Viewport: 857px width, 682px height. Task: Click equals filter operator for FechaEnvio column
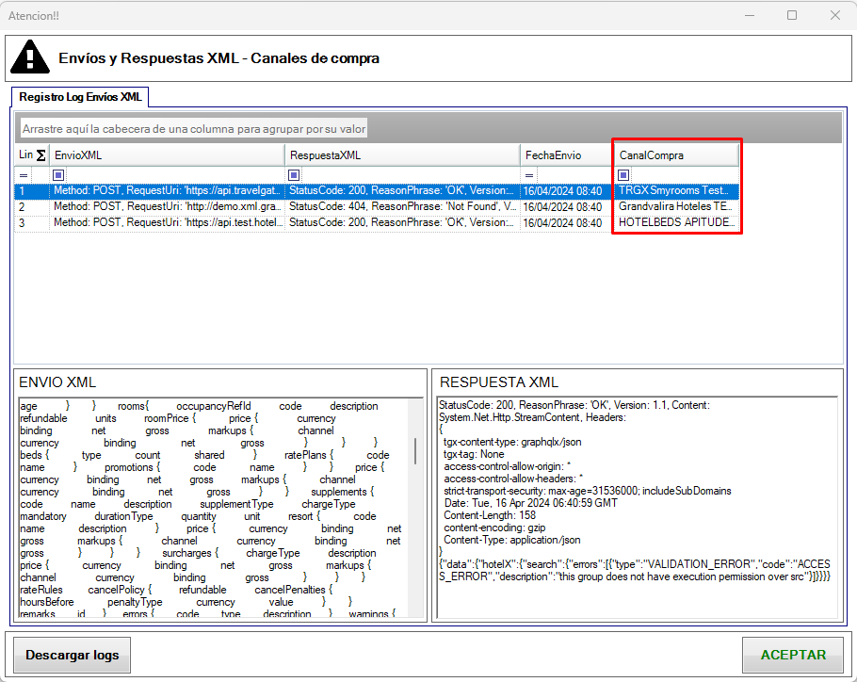tap(529, 175)
